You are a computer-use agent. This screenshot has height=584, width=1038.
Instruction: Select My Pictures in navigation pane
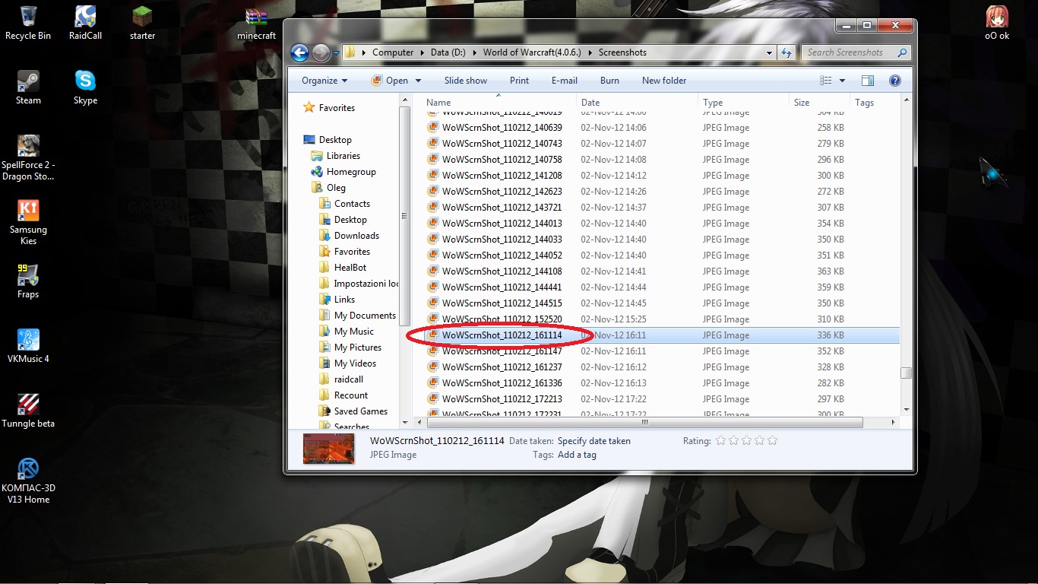358,348
